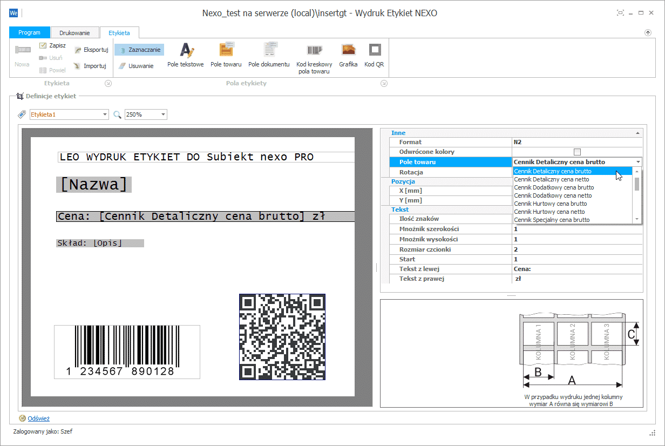Viewport: 665px width, 446px height.
Task: Select the QR code on label canvas
Action: [x=282, y=337]
